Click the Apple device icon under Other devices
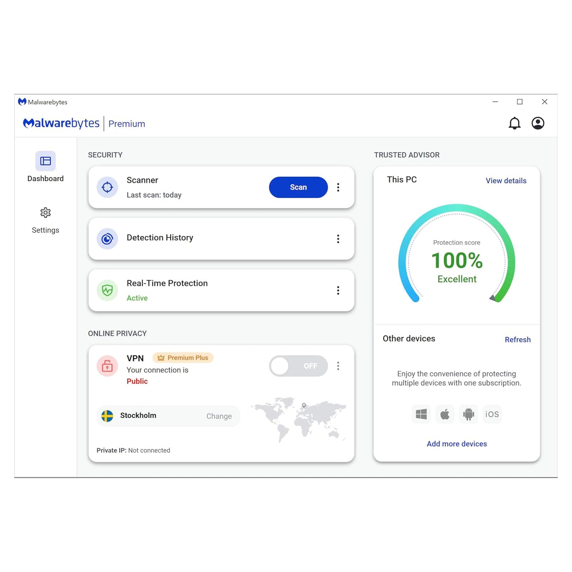Screen dimensions: 572x572 (x=445, y=414)
